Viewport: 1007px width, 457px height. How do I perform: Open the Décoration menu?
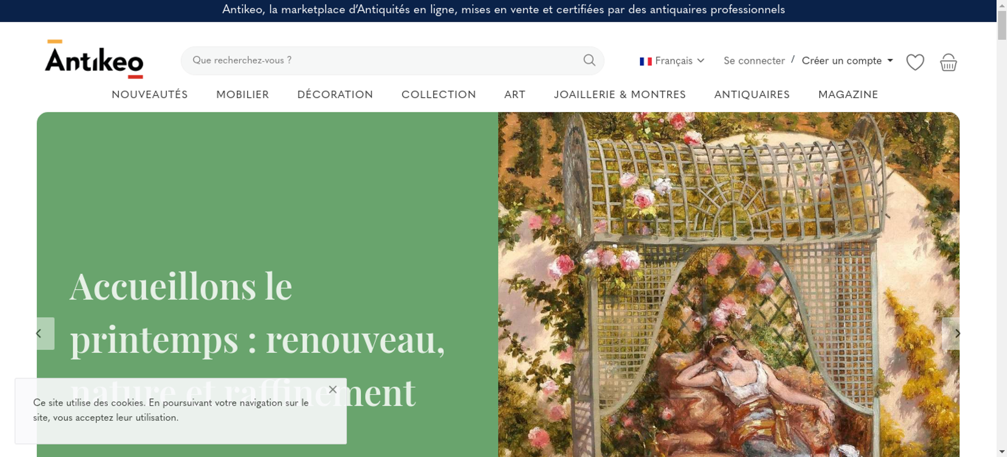tap(335, 95)
